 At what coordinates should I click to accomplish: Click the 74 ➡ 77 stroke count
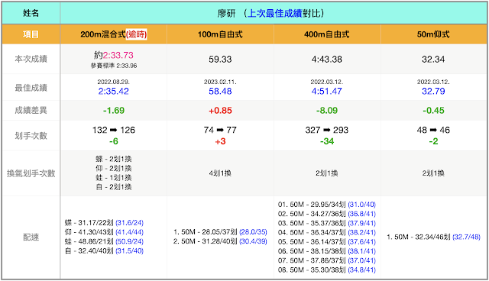pyautogui.click(x=220, y=130)
